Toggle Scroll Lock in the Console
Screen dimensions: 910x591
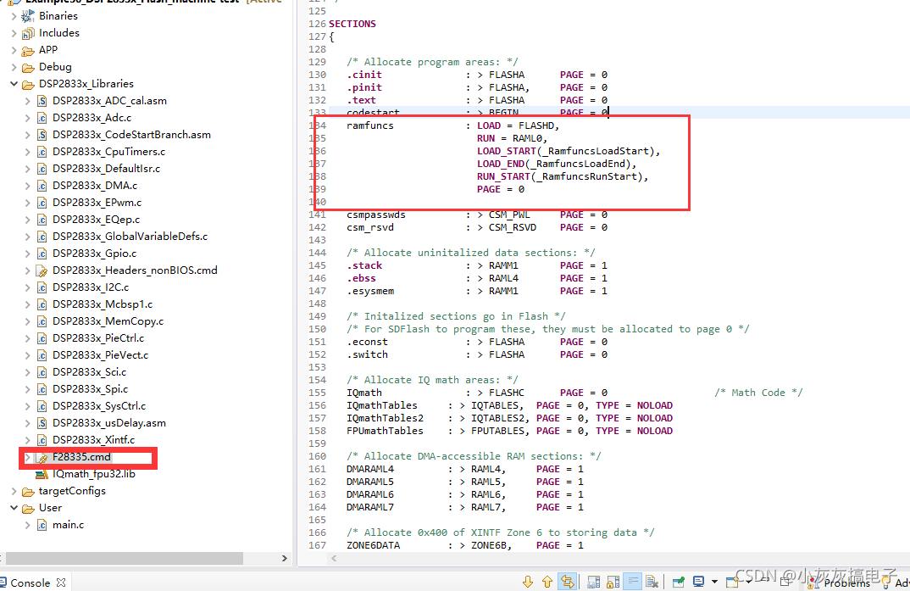coord(612,583)
